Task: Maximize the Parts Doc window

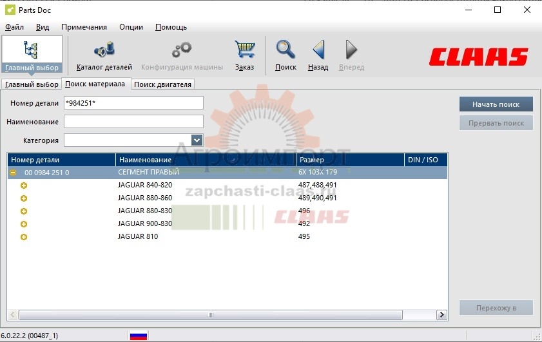Action: coord(498,10)
